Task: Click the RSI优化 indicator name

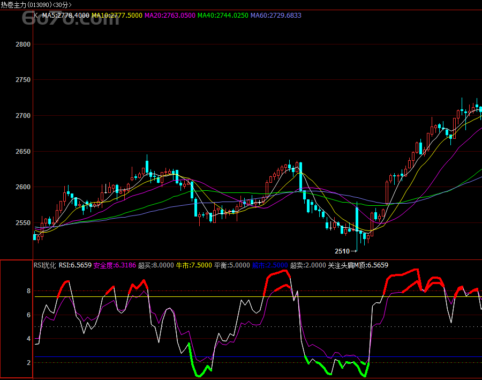Action: click(45, 265)
